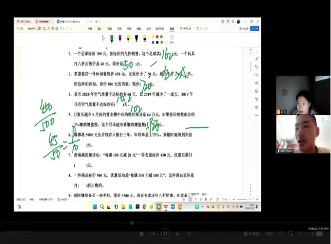Select the black pen tool

tap(136, 38)
